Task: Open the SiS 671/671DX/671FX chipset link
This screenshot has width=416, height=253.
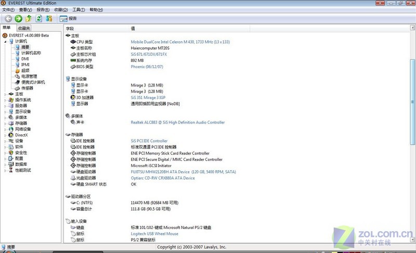Action: coord(149,54)
